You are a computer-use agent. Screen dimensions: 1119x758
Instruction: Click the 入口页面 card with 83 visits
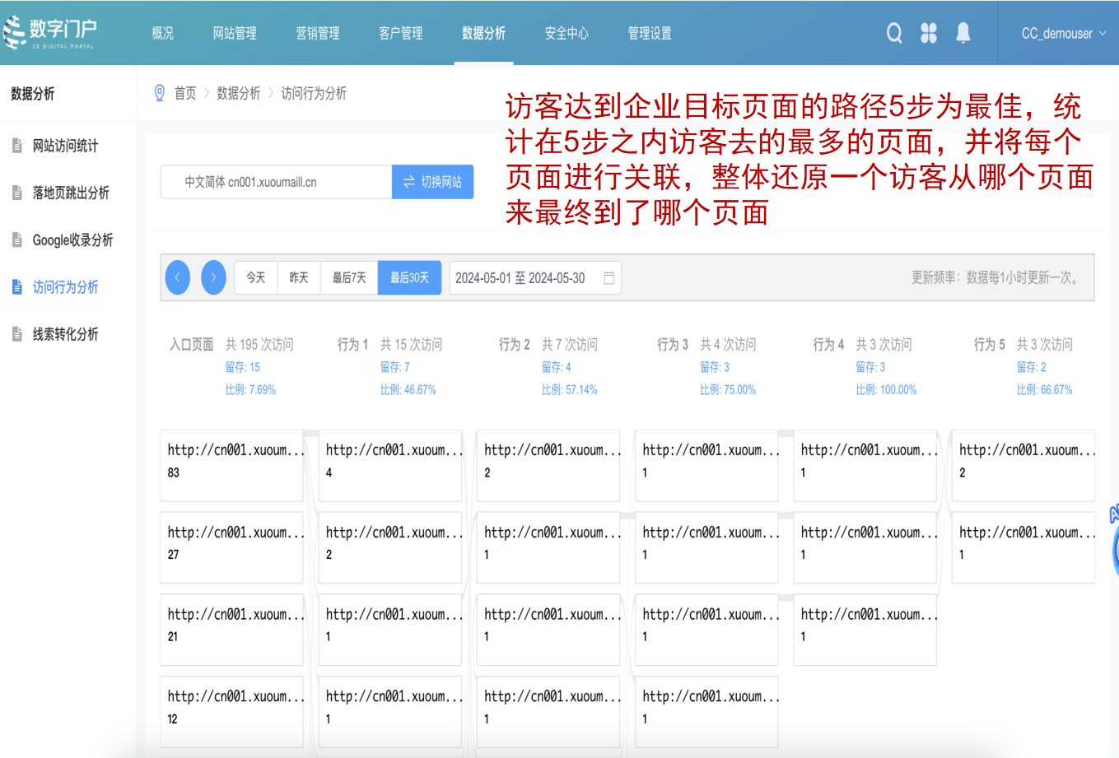point(232,465)
